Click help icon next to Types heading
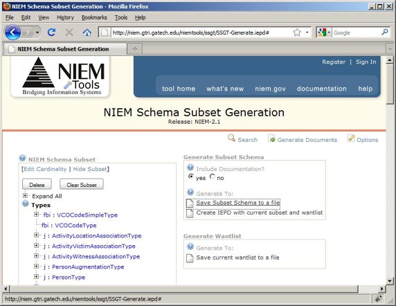396x306 pixels. click(25, 204)
